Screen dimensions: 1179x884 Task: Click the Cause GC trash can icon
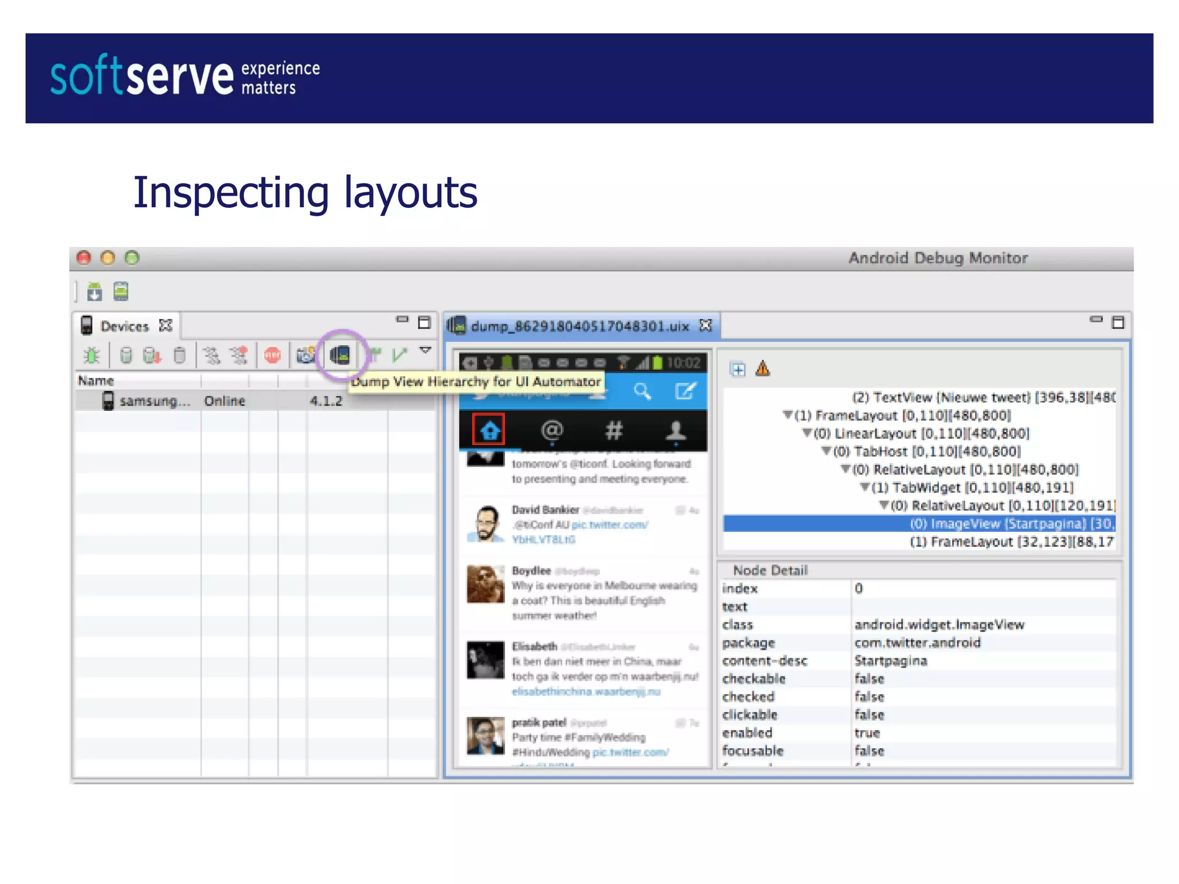tap(180, 356)
